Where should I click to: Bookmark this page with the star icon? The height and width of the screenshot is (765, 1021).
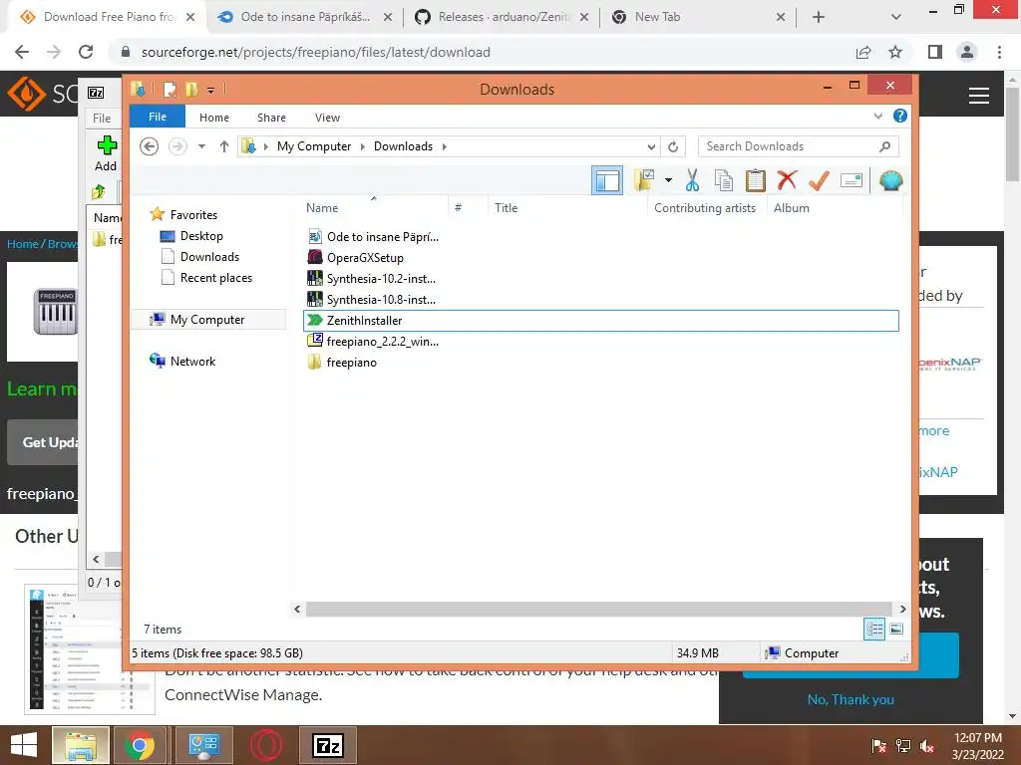[x=895, y=52]
